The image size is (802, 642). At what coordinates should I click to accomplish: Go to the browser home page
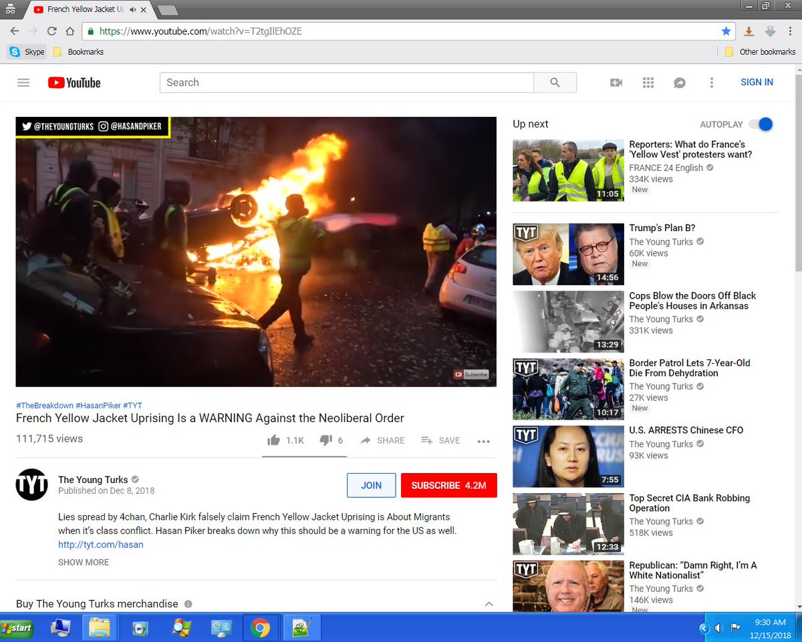coord(70,31)
